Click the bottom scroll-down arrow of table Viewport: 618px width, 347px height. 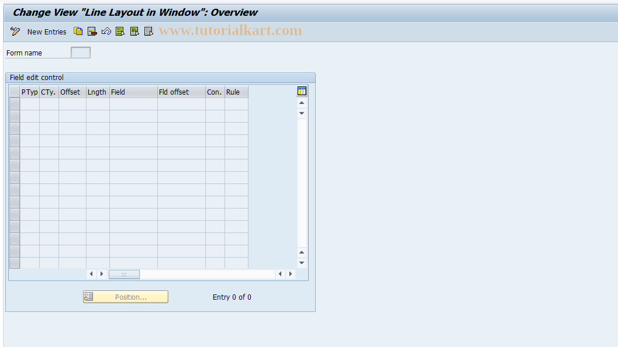pyautogui.click(x=302, y=263)
